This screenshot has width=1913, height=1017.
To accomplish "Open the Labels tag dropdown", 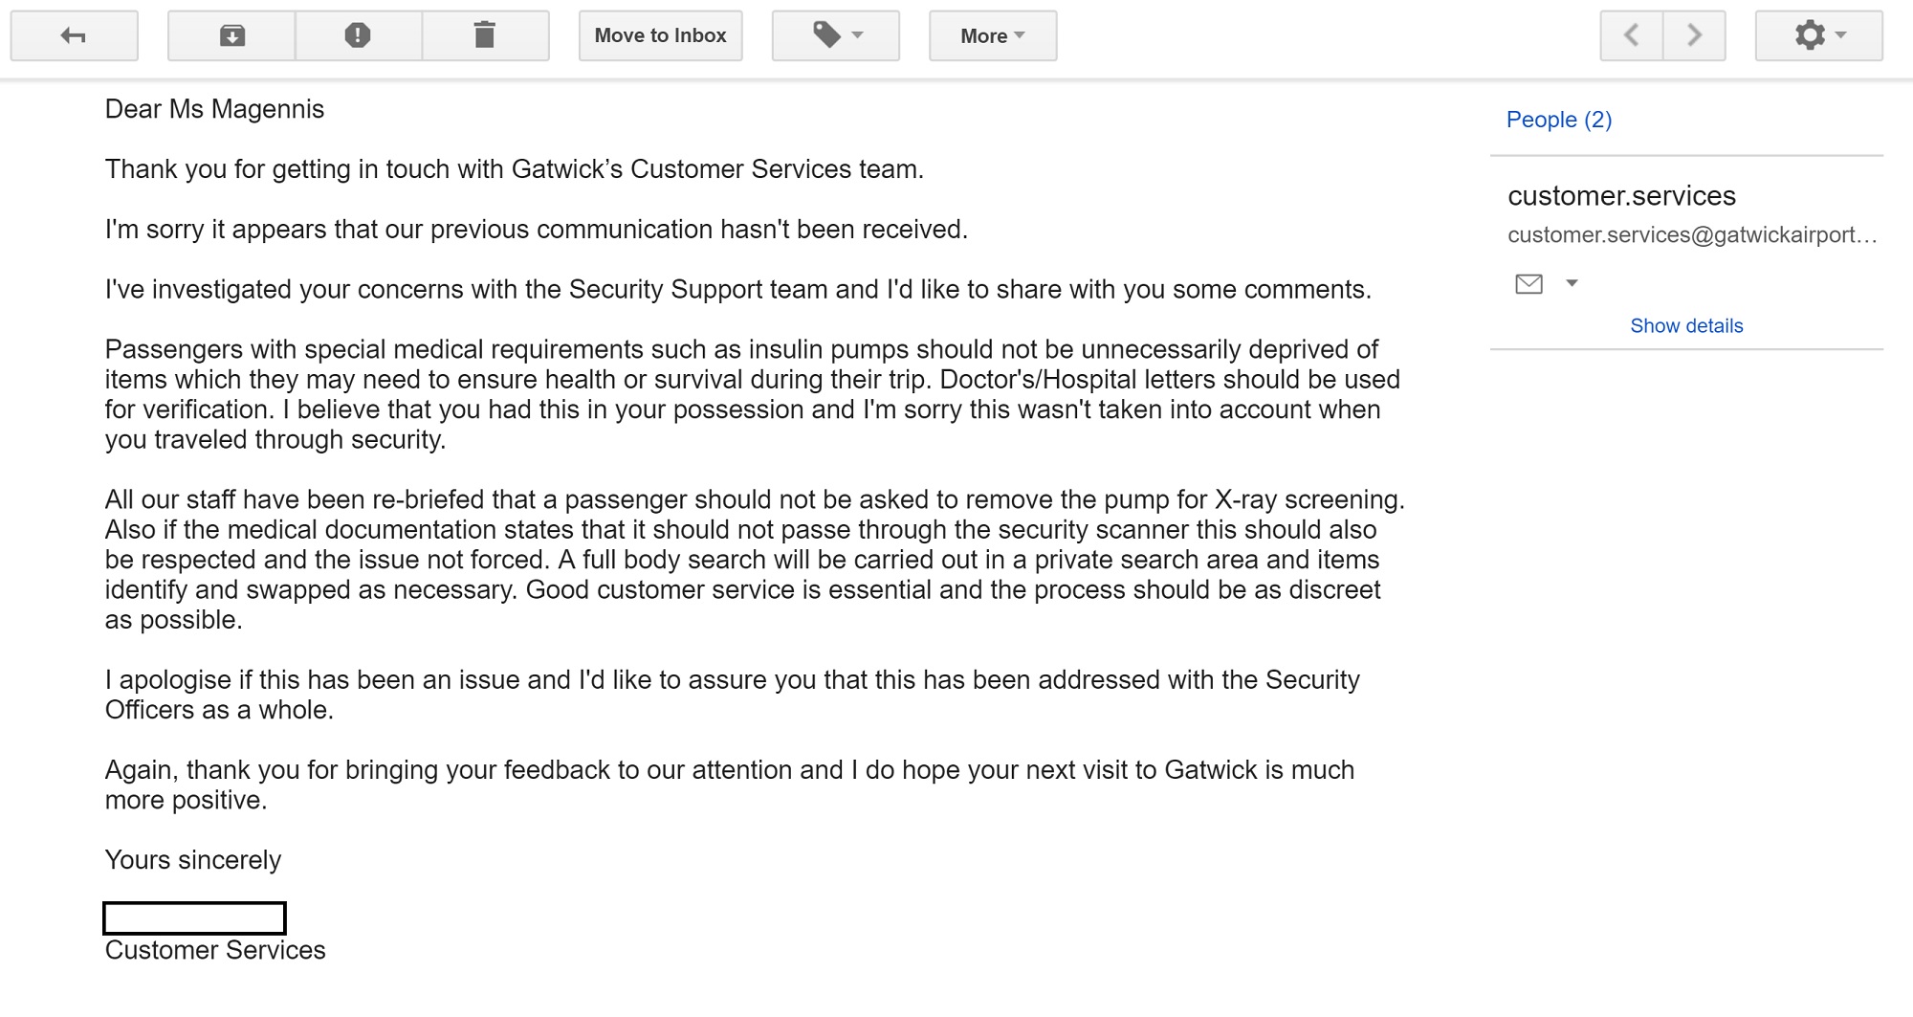I will 835,36.
